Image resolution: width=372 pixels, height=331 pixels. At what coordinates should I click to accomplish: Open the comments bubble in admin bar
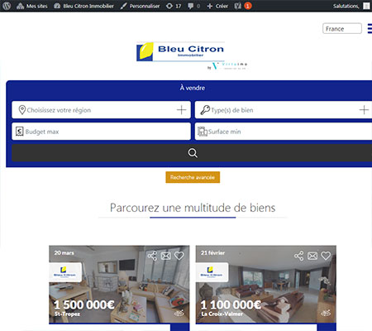click(193, 6)
